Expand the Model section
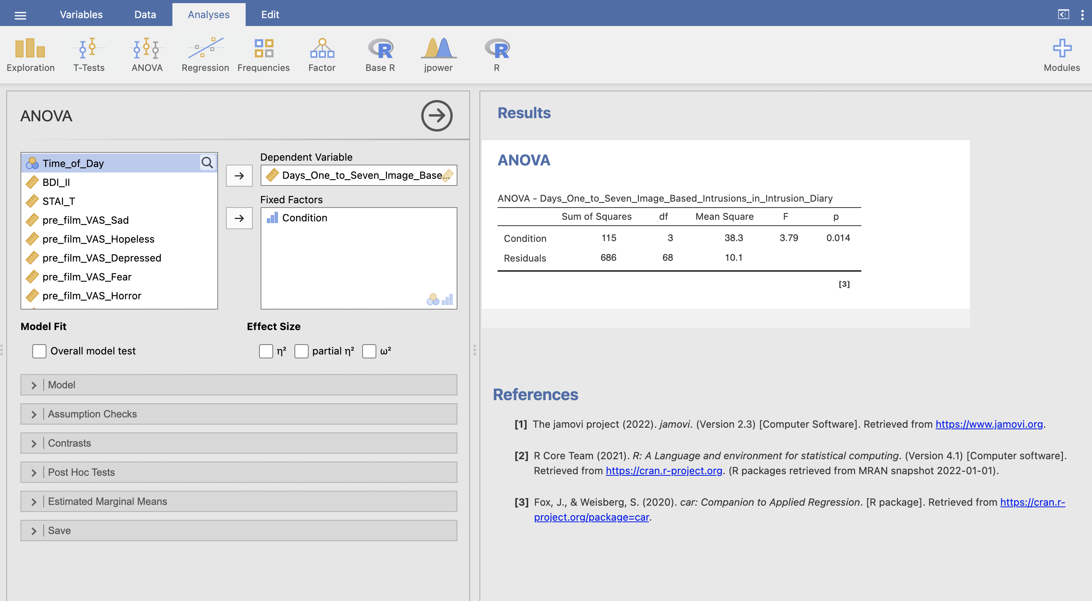 [x=239, y=385]
